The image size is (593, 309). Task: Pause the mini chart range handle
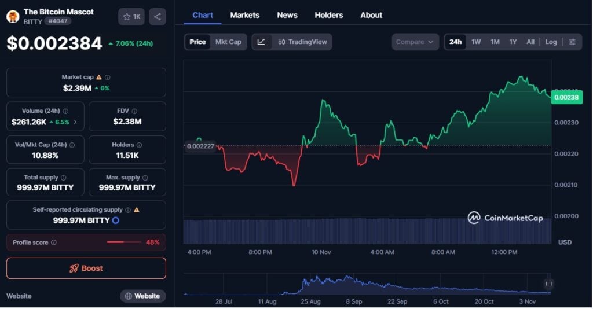click(548, 284)
